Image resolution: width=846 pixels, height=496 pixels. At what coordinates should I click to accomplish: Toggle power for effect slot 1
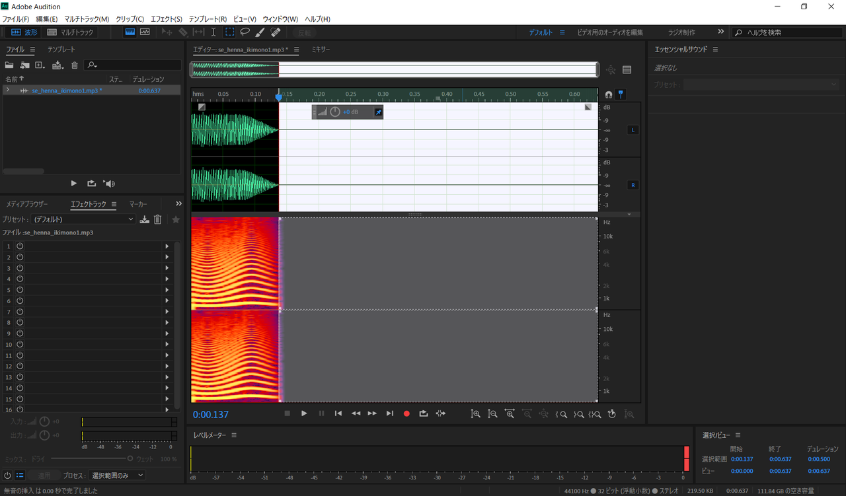tap(20, 246)
